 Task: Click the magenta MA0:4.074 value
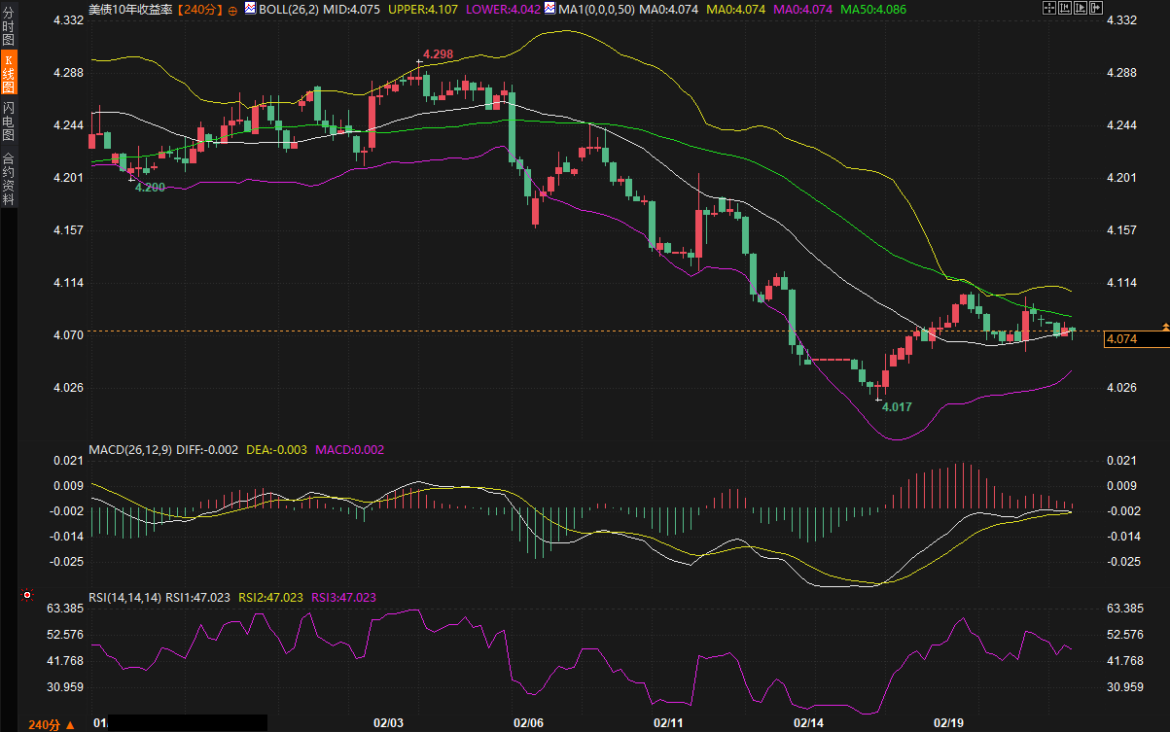[x=802, y=9]
